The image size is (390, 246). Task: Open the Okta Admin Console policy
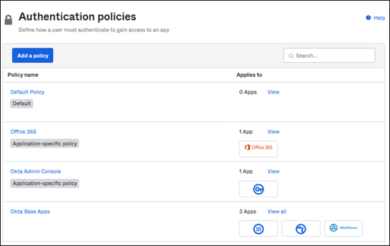tap(36, 171)
